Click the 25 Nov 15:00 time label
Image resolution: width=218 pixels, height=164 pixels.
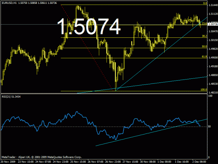point(78,162)
